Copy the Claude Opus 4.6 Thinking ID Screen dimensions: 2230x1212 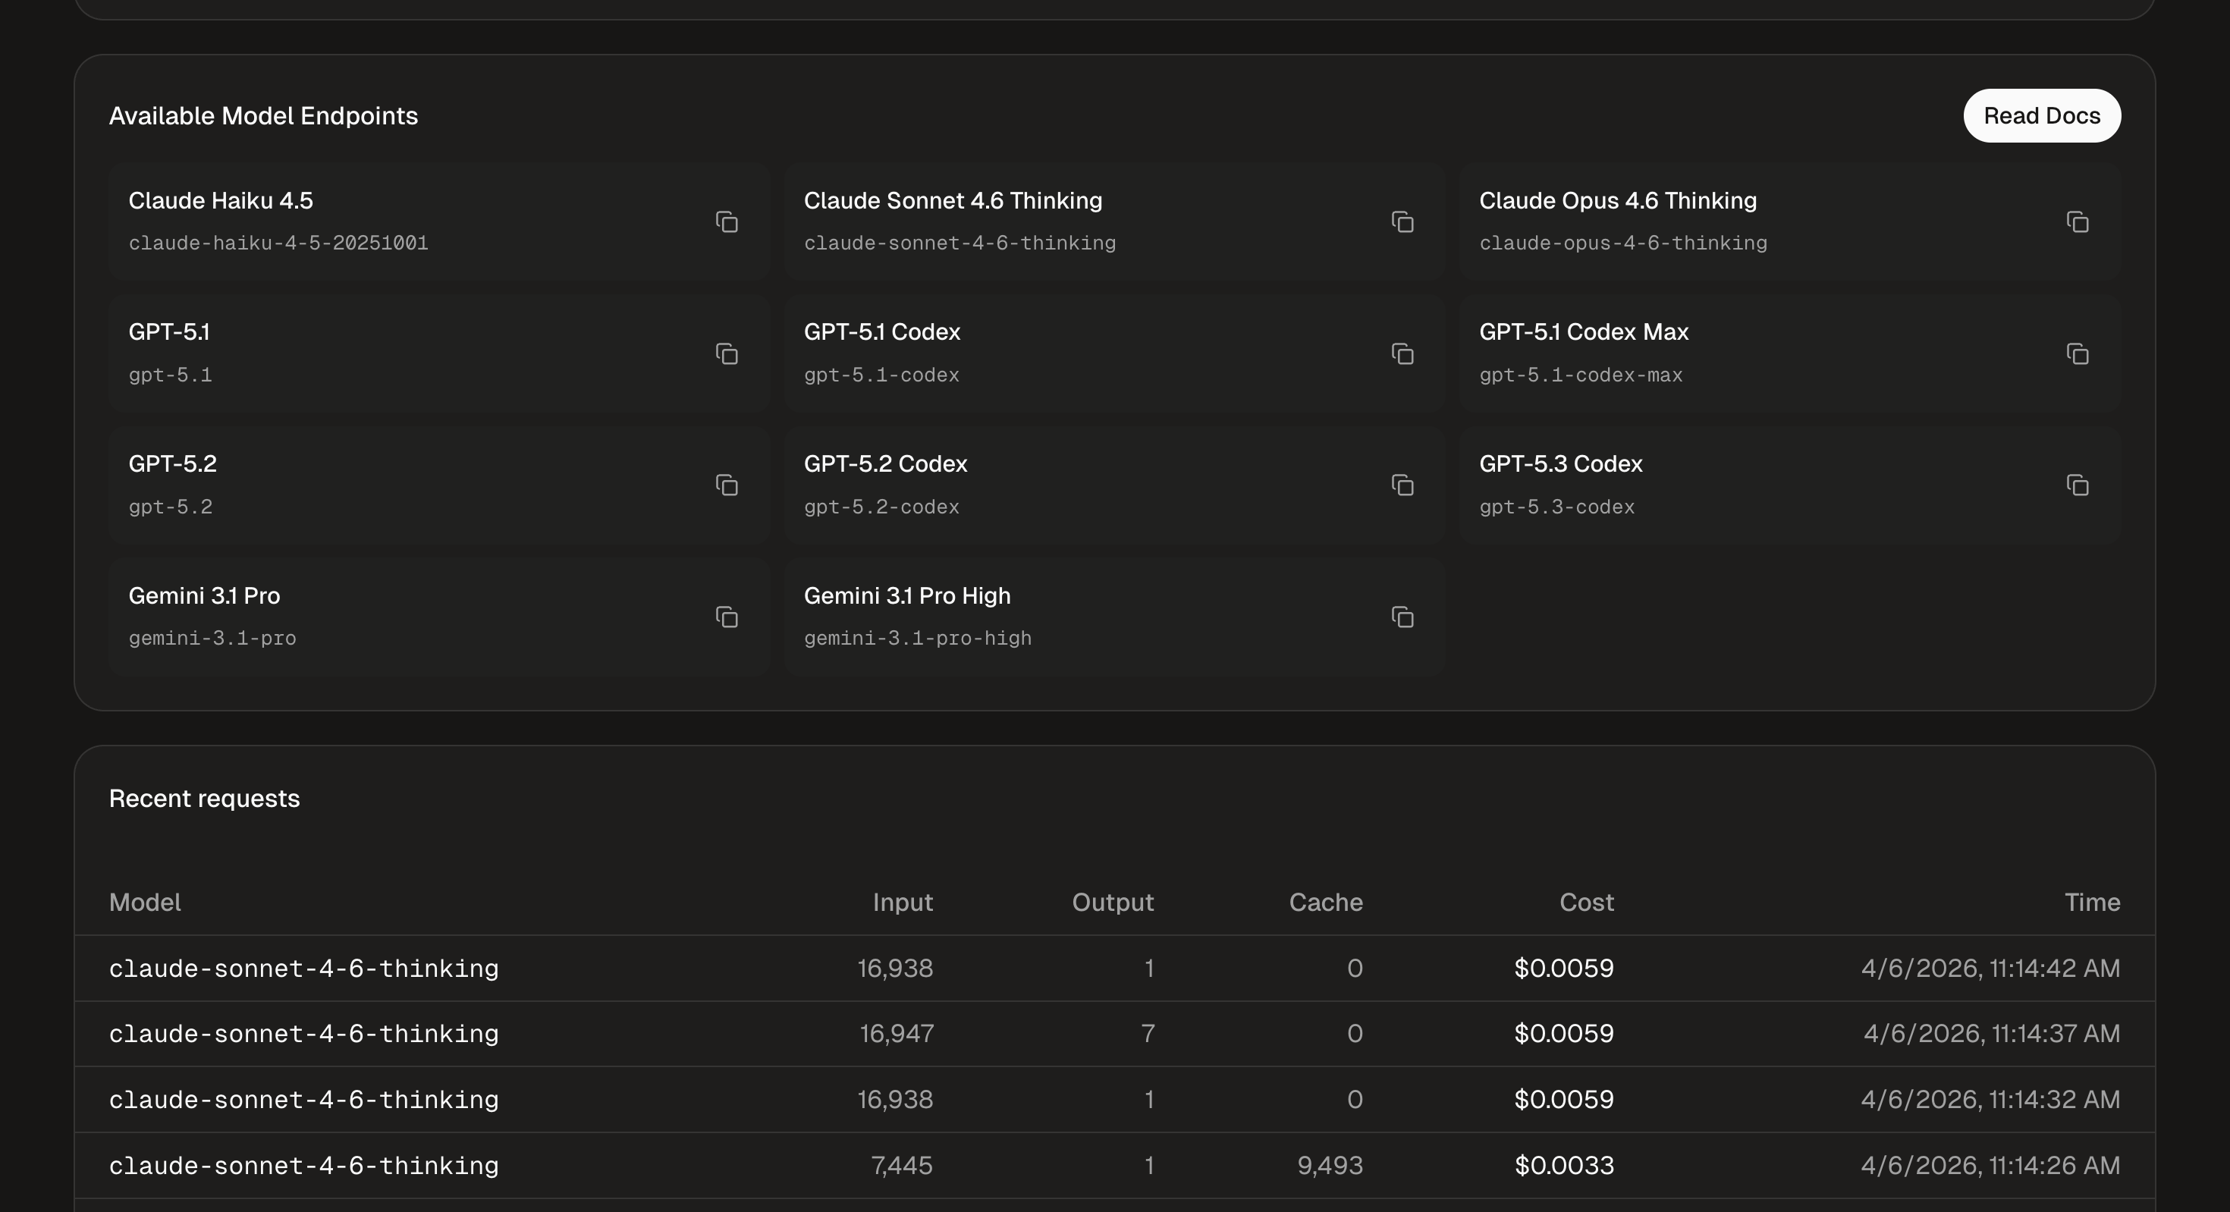[2078, 221]
